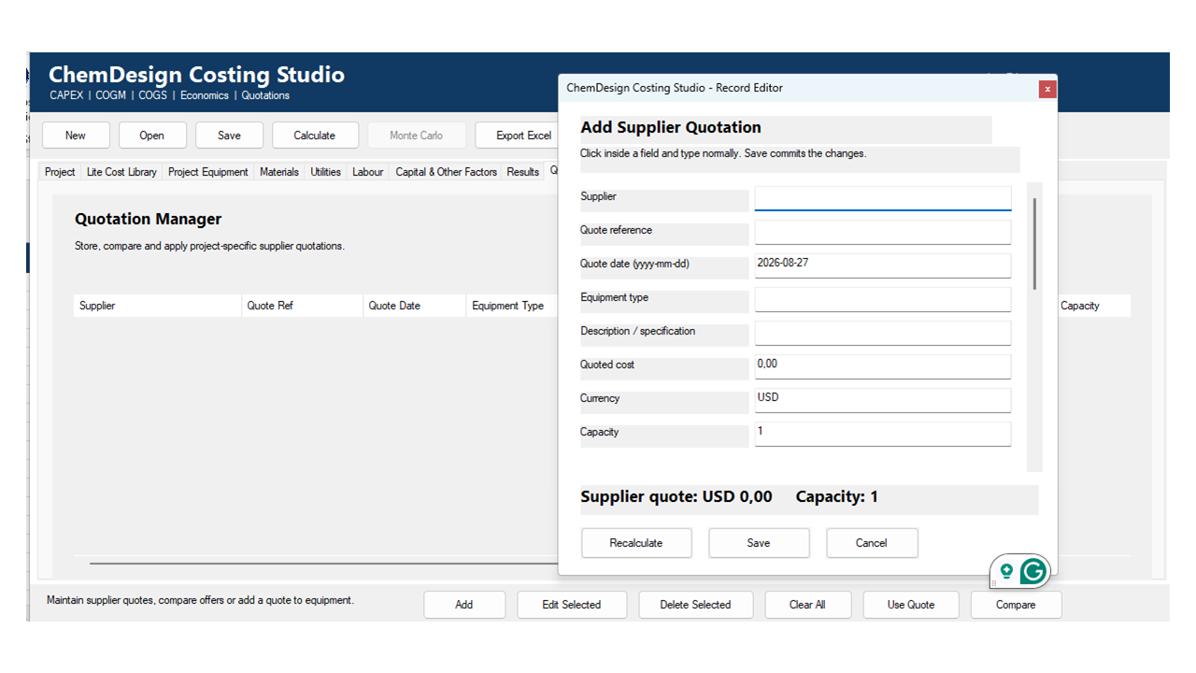Image resolution: width=1196 pixels, height=673 pixels.
Task: Click the 'Quote reference' label in the dialog
Action: pyautogui.click(x=617, y=230)
